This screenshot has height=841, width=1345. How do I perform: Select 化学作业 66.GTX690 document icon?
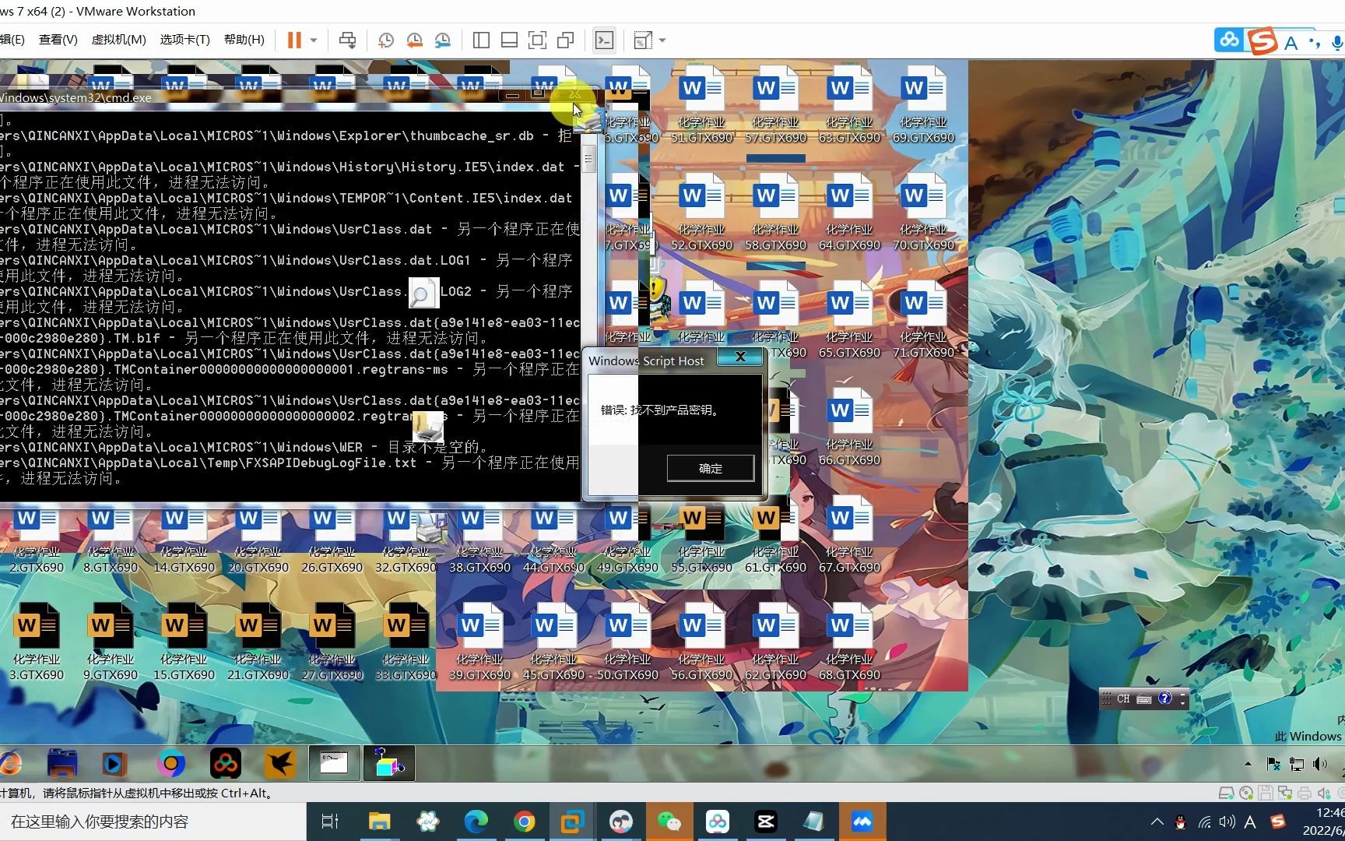click(x=849, y=428)
